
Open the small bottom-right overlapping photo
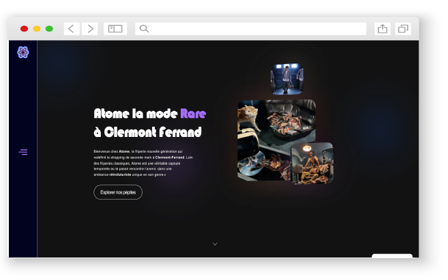pos(313,164)
